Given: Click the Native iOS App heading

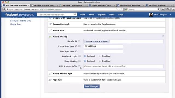Looking at the screenshot, I should tap(60, 36).
